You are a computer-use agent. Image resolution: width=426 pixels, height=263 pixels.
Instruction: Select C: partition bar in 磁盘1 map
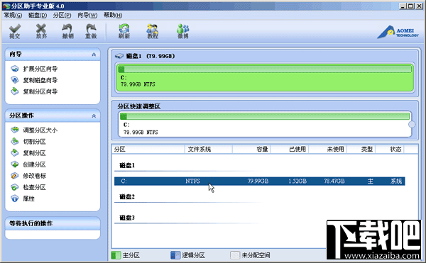point(265,78)
